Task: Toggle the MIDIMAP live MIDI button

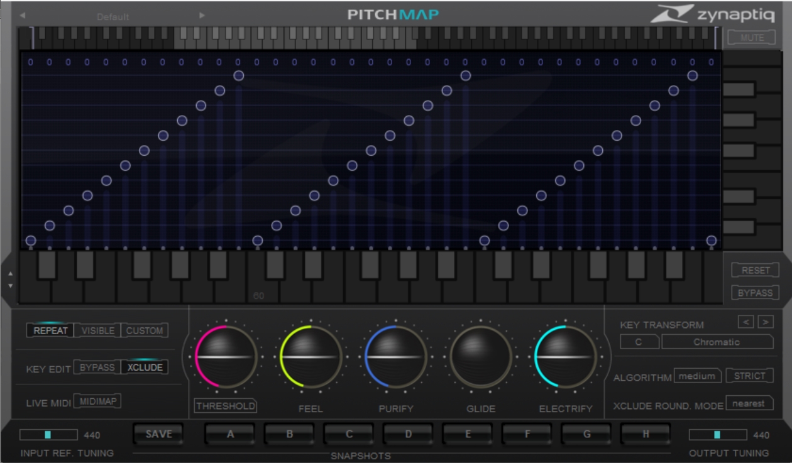Action: 97,401
